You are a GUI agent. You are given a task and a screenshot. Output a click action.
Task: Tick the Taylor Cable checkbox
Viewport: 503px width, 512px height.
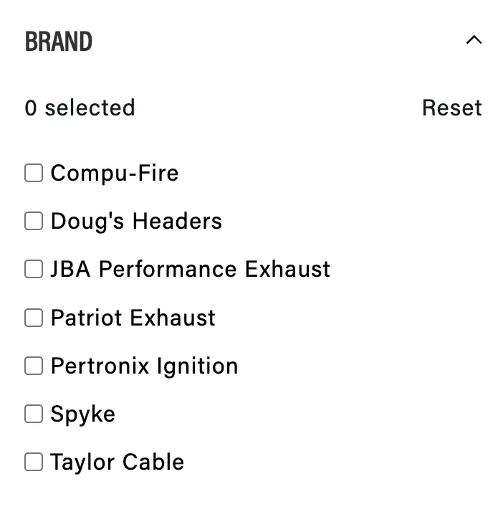click(34, 462)
